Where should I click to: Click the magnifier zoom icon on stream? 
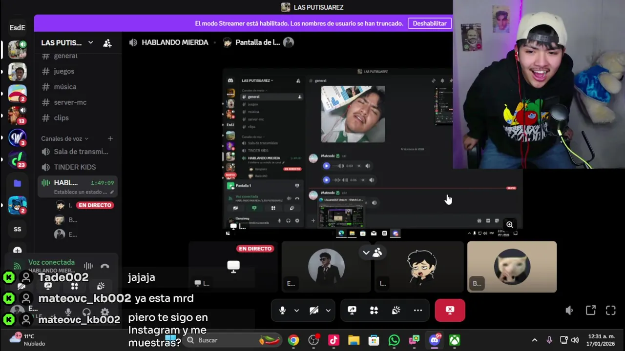coord(509,224)
